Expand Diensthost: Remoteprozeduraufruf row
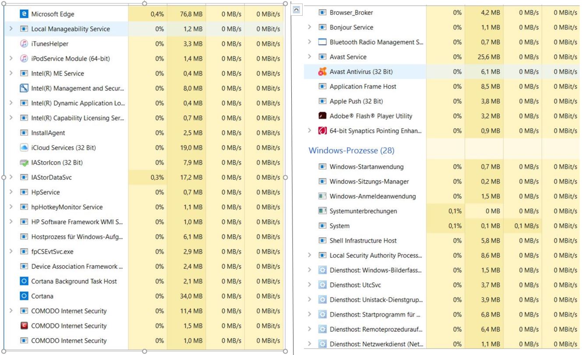The image size is (583, 355). pyautogui.click(x=310, y=329)
